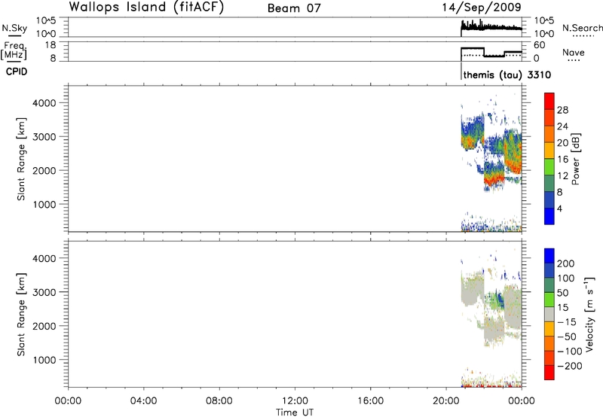The width and height of the screenshot is (603, 417).
Task: Click the 'Slant Range [km]' label of power panel
Action: (x=21, y=159)
